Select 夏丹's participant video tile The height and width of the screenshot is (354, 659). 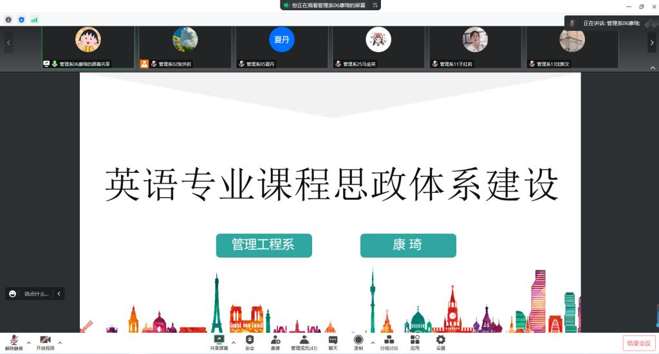pyautogui.click(x=282, y=47)
